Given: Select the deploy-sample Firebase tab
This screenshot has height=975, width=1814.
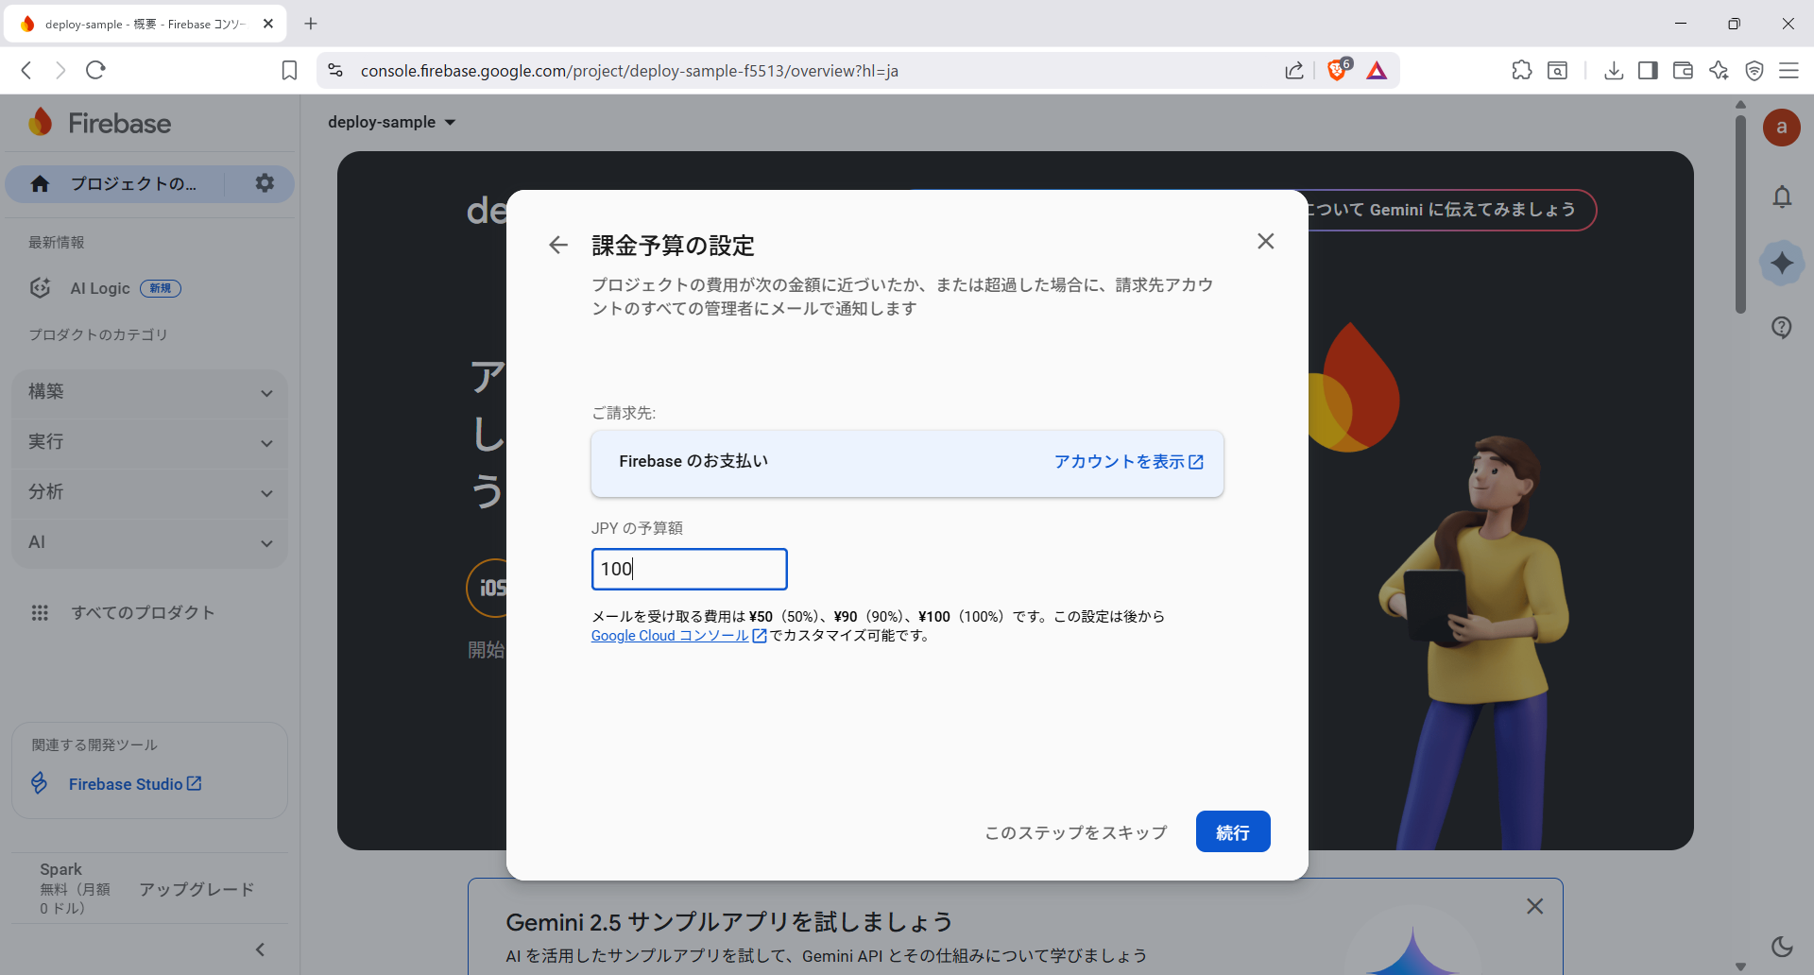Looking at the screenshot, I should point(145,24).
